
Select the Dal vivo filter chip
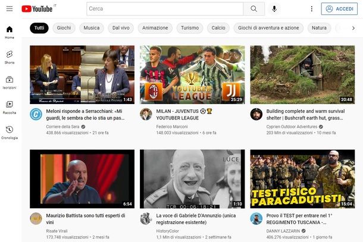click(x=121, y=28)
